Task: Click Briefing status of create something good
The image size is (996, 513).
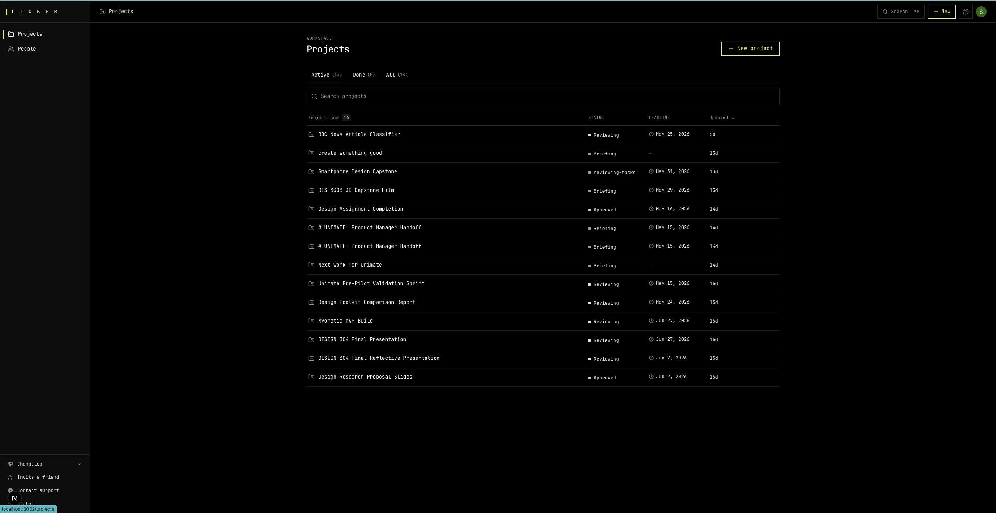Action: point(602,154)
